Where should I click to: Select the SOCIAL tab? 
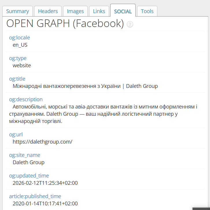(x=123, y=11)
